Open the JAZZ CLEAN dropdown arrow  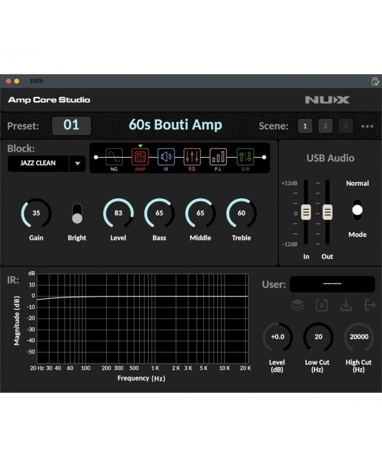(78, 164)
